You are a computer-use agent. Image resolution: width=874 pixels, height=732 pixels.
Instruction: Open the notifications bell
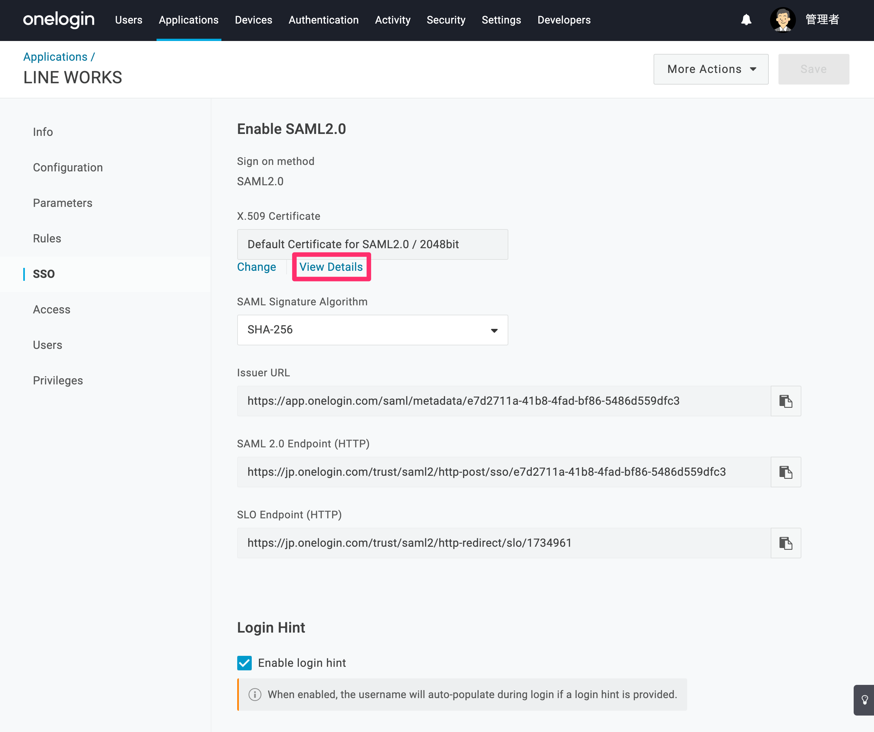[746, 20]
